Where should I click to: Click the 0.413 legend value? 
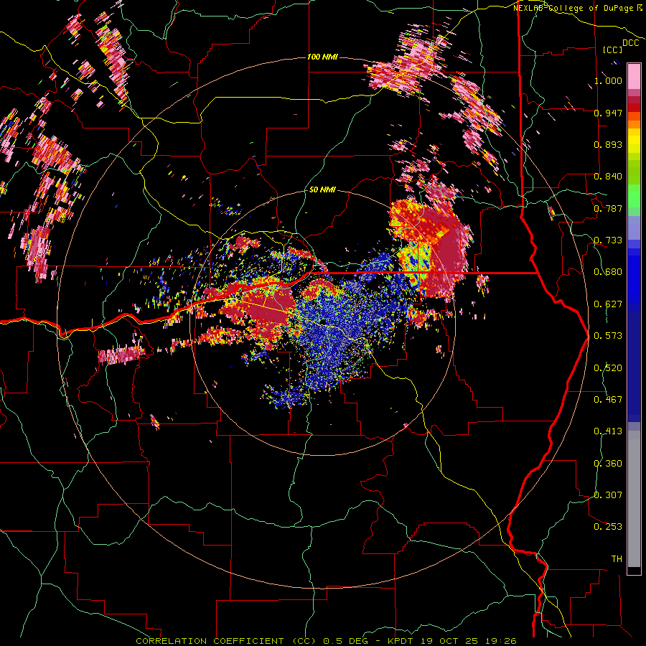pos(608,431)
